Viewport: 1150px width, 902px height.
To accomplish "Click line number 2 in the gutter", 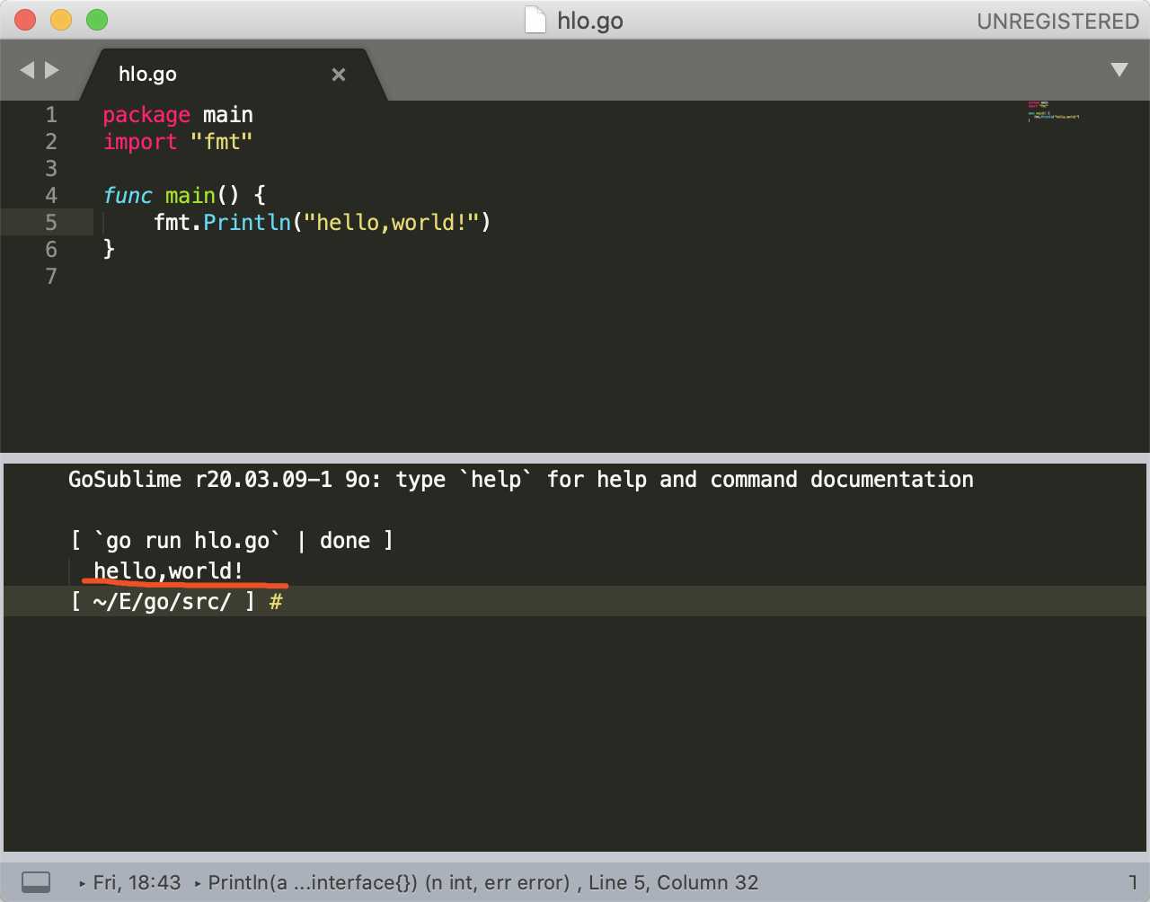I will click(51, 142).
